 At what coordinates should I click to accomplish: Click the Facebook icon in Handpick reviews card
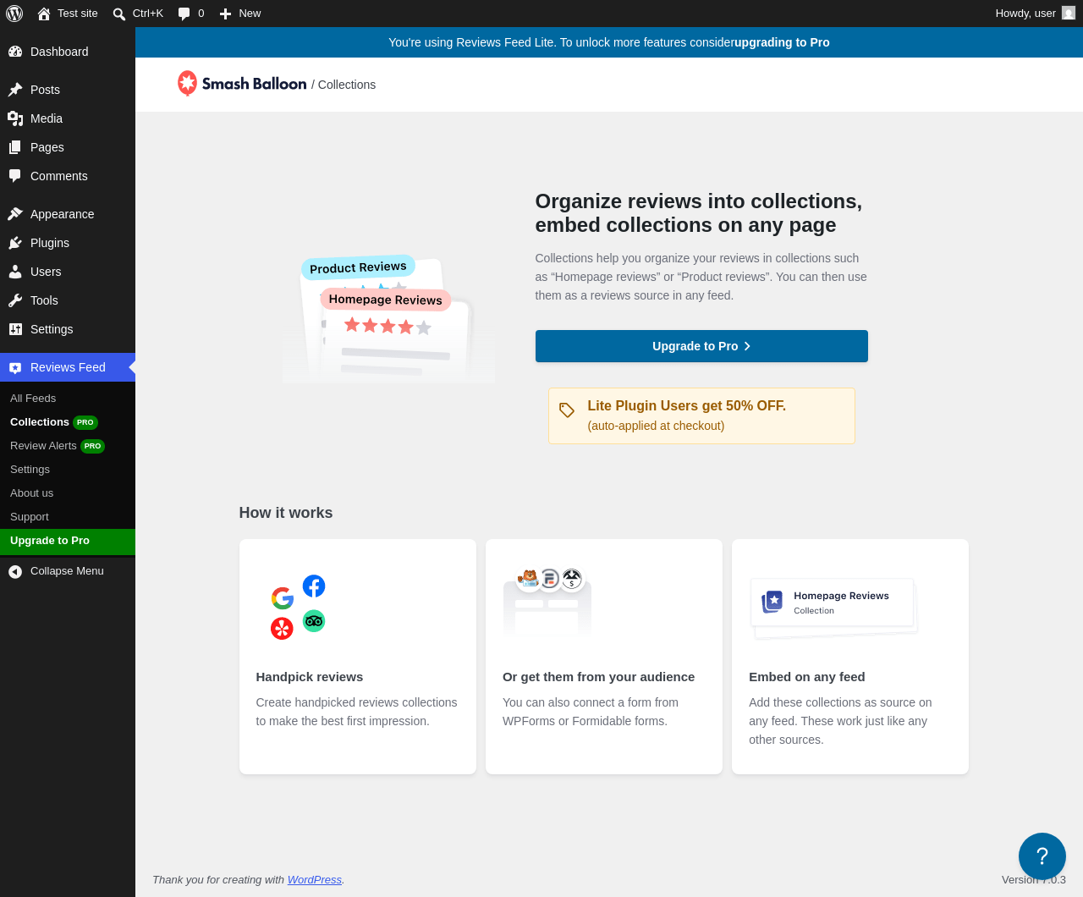pos(314,586)
